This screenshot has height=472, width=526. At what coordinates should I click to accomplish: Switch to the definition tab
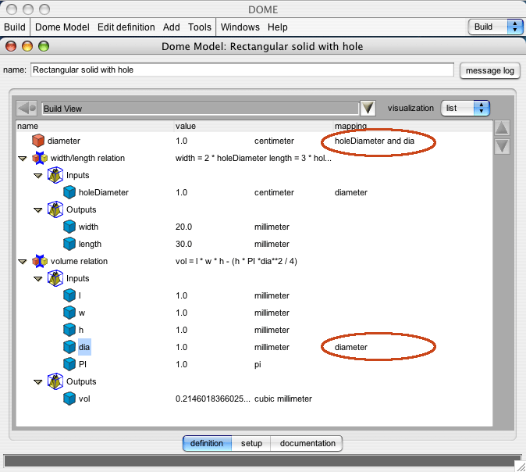pos(207,443)
